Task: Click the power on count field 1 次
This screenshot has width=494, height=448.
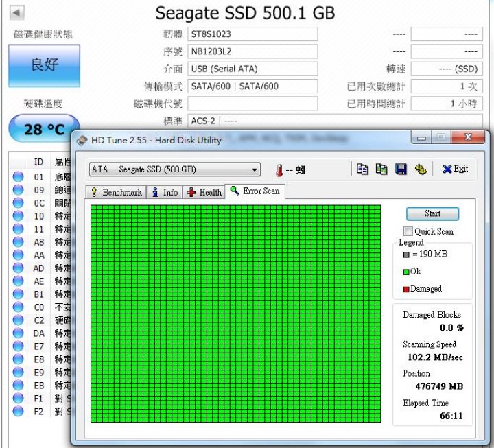Action: pos(447,86)
